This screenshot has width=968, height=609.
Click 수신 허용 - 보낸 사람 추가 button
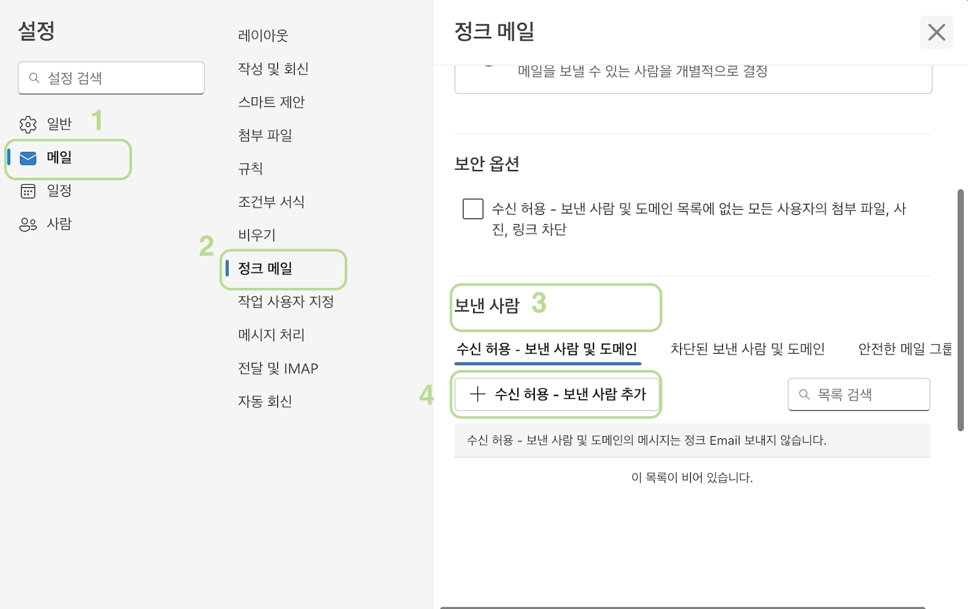[557, 394]
